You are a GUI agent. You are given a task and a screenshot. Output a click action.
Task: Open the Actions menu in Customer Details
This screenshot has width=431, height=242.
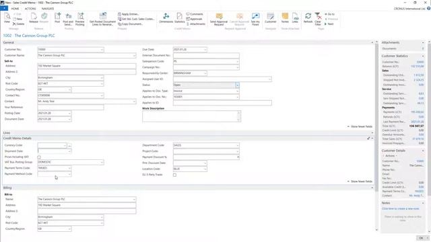coord(390,155)
